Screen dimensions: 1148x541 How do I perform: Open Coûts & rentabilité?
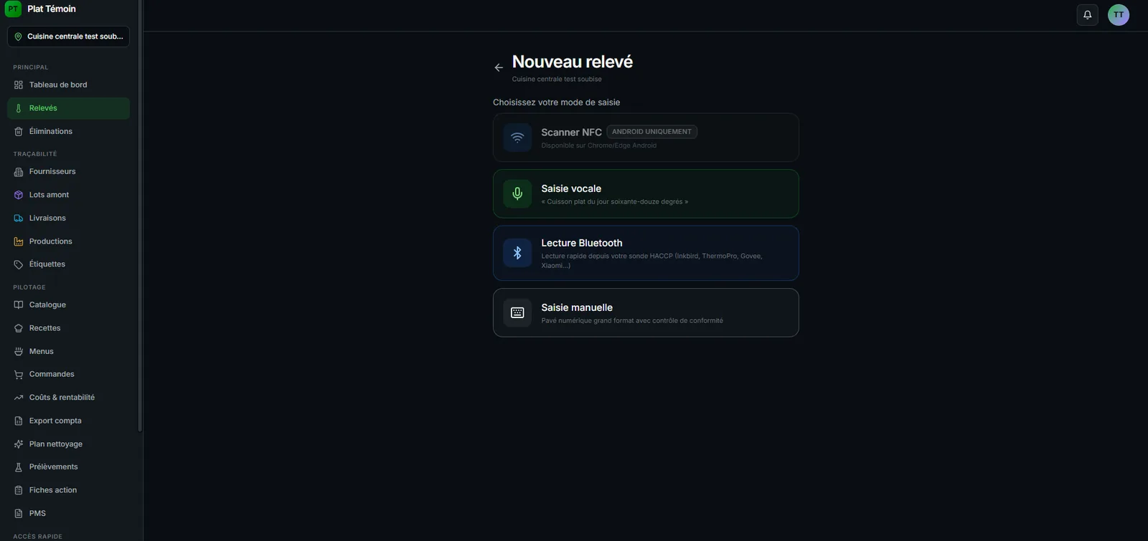click(68, 398)
